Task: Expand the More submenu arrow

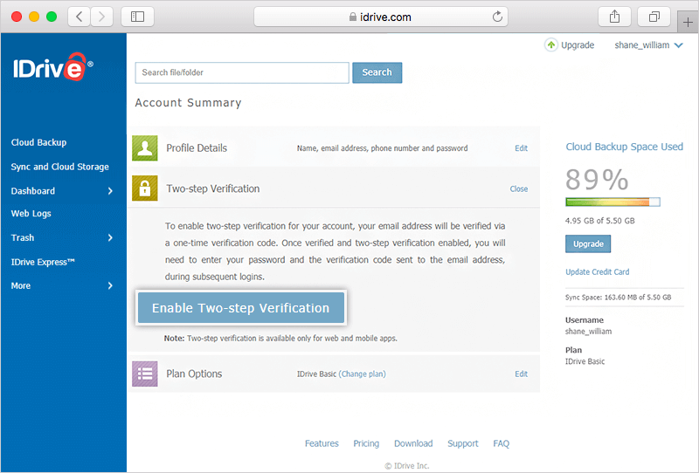Action: [x=110, y=285]
